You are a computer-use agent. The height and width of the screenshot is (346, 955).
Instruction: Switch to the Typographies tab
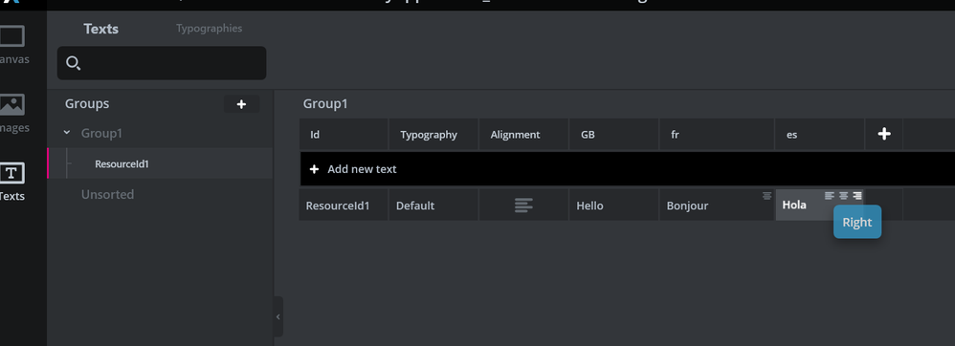click(x=209, y=29)
